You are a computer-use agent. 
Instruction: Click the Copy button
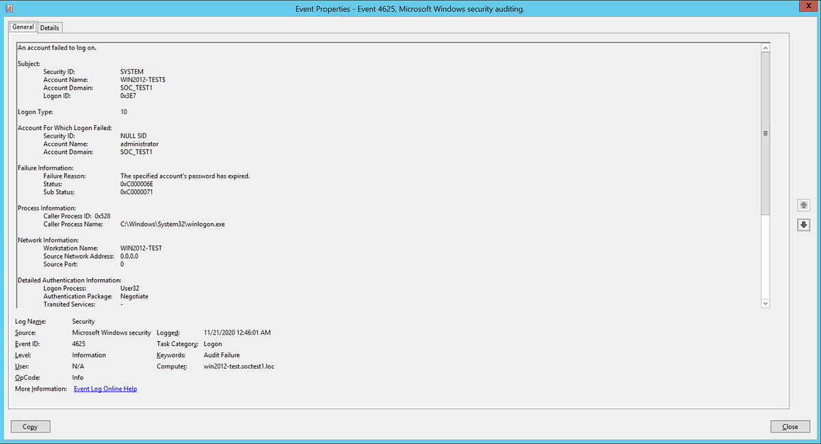30,426
